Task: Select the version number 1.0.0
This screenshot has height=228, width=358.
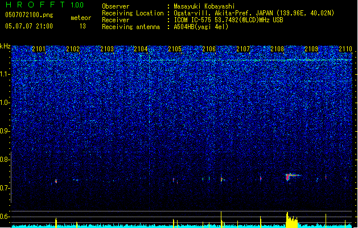Action: point(77,5)
